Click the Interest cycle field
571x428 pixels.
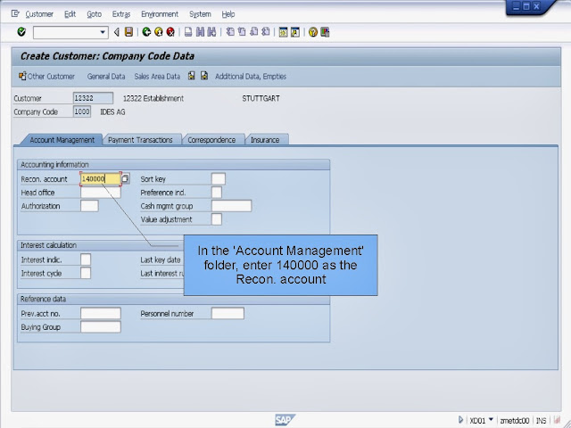tap(86, 273)
